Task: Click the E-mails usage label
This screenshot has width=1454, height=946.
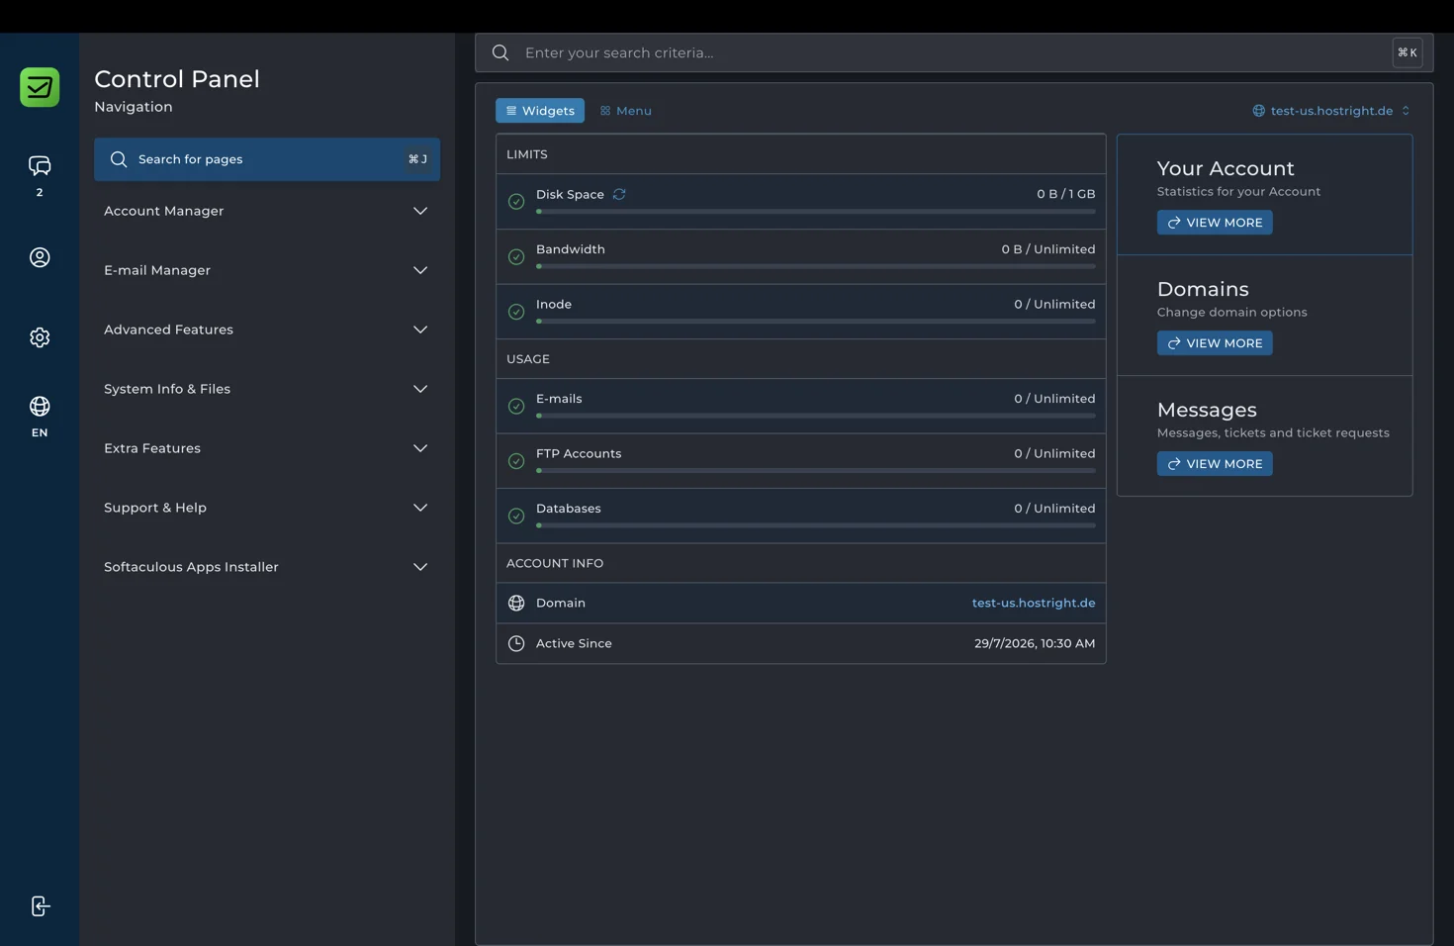Action: pos(559,399)
